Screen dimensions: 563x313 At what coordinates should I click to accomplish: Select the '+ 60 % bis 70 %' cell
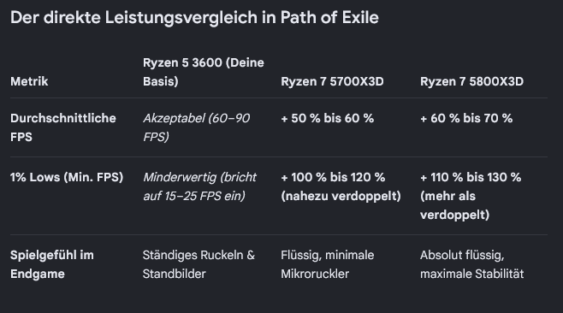click(x=466, y=119)
